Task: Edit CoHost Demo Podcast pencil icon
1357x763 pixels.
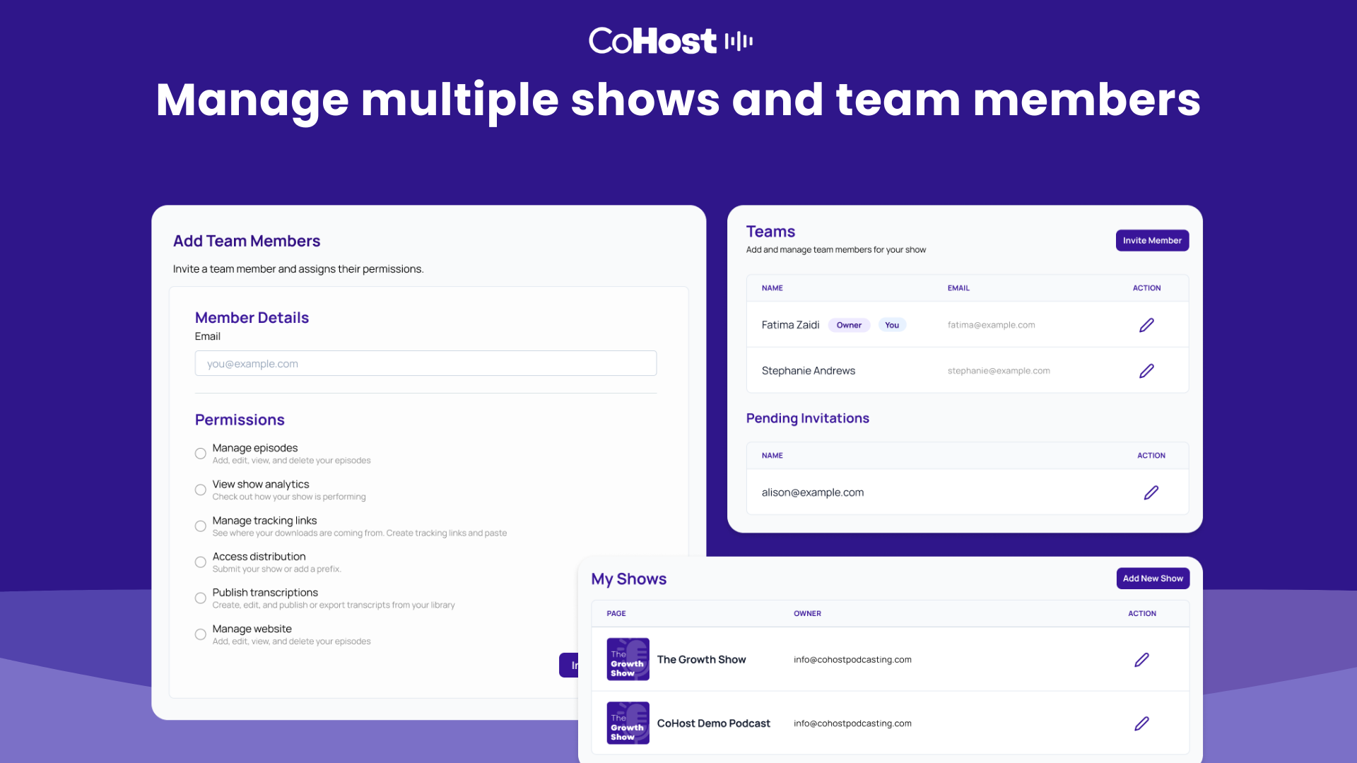Action: pyautogui.click(x=1141, y=723)
